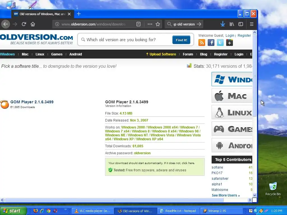The image size is (287, 215).
Task: Click the See More Users link
Action: (x=226, y=195)
